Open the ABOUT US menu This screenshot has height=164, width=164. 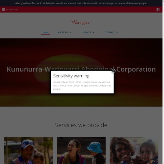63,32
